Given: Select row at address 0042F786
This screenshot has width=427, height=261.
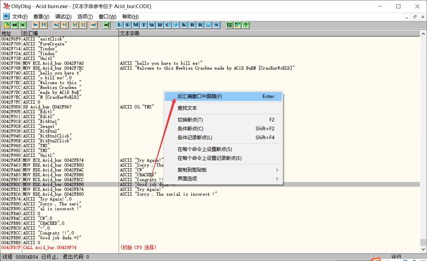Looking at the screenshot, I should (210, 63).
